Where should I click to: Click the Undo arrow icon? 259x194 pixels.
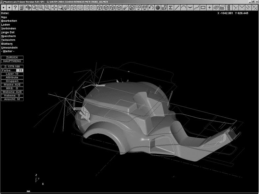point(151,7)
